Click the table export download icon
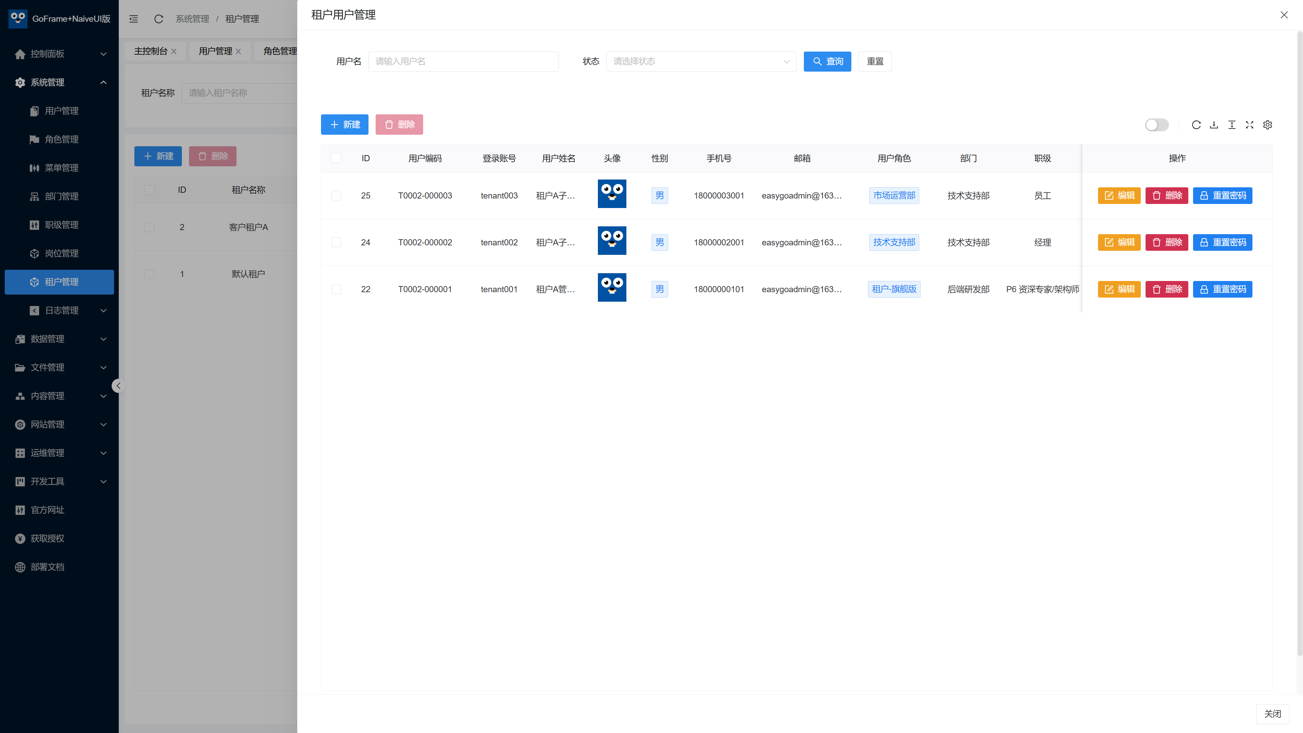 click(1213, 125)
